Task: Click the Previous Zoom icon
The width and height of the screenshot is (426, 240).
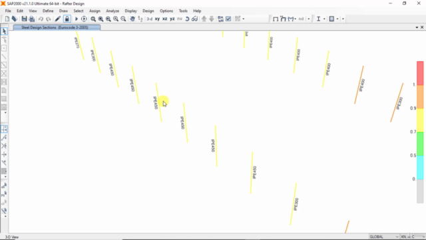Action: 108,19
